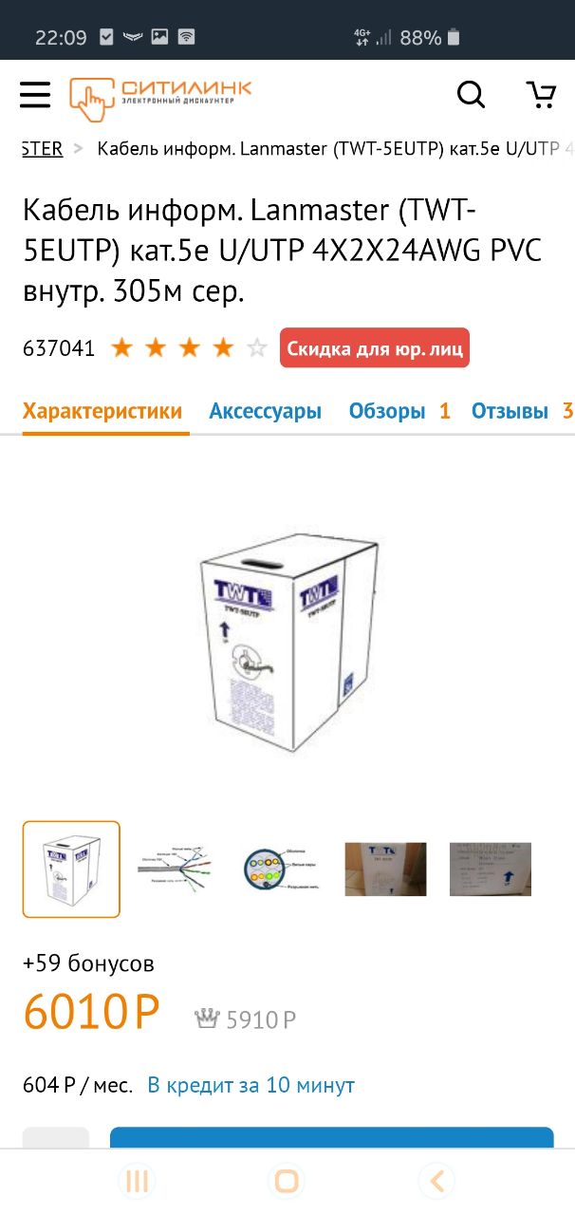575x1215 pixels.
Task: Tap the main TWT box product image
Action: (287, 642)
